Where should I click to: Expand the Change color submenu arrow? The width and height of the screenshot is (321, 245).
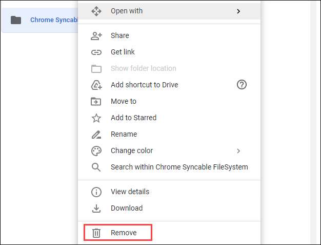tap(238, 150)
